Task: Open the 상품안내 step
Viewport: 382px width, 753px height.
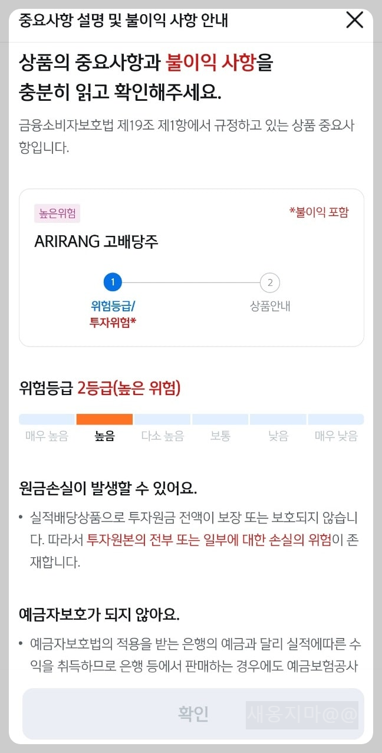Action: coord(269,295)
